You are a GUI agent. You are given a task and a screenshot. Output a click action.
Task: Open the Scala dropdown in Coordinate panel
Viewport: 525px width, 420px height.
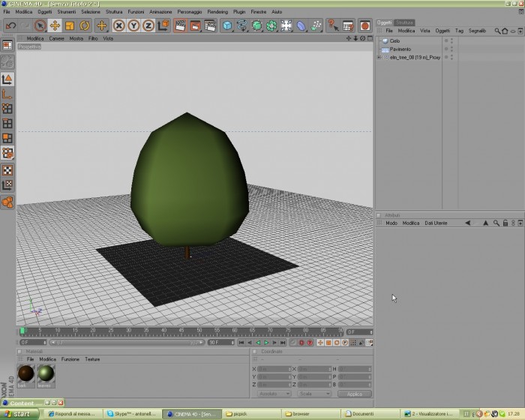point(314,394)
